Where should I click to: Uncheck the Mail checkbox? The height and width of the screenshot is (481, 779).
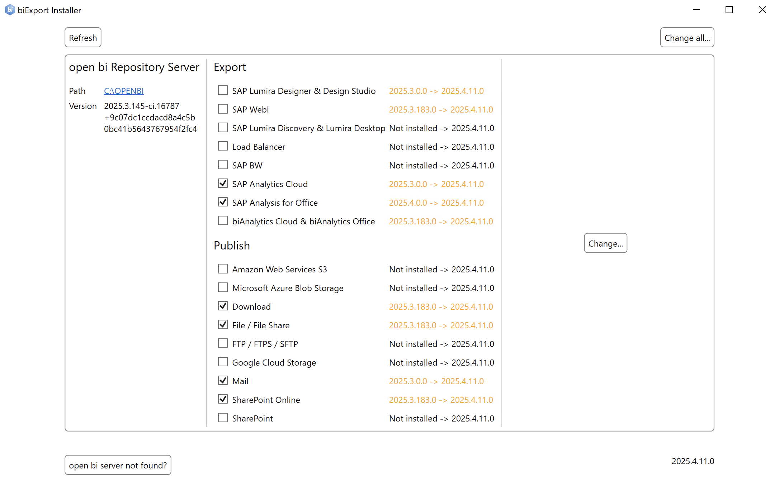click(x=223, y=381)
